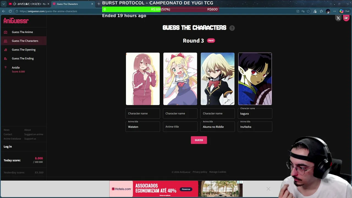Open the favorites list icon
352x198 pixels.
click(321, 11)
